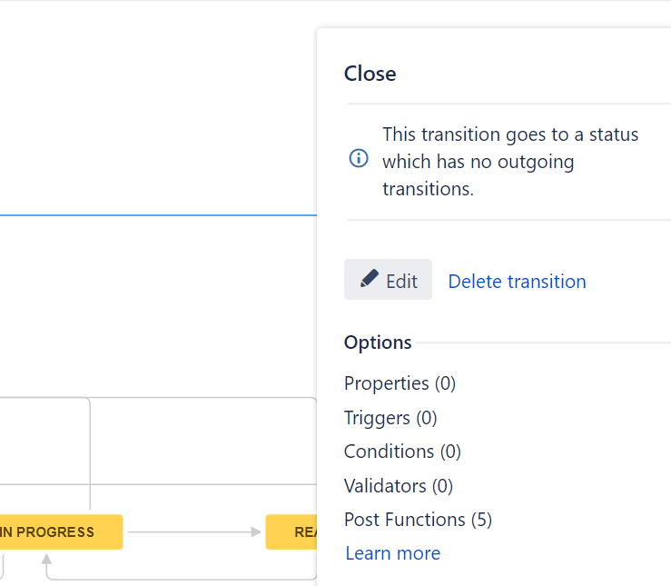Show Post Functions (5) list
Image resolution: width=671 pixels, height=586 pixels.
(418, 520)
